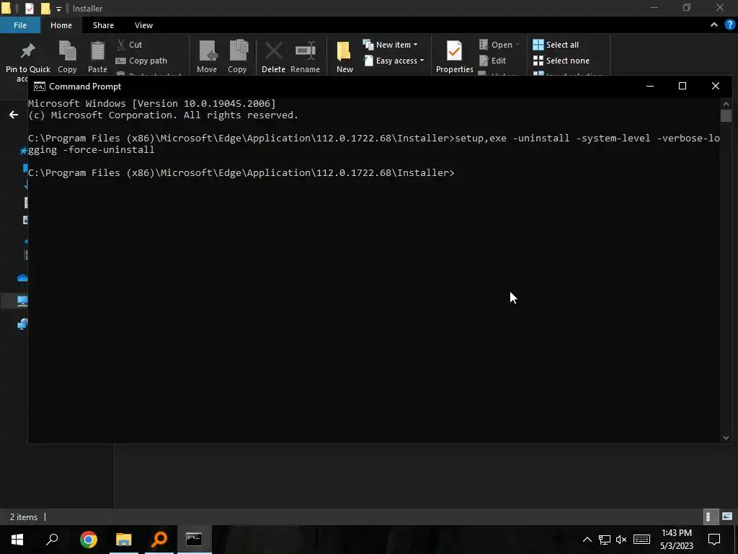This screenshot has width=738, height=554.
Task: Switch to Large icons view in status bar
Action: tap(727, 516)
